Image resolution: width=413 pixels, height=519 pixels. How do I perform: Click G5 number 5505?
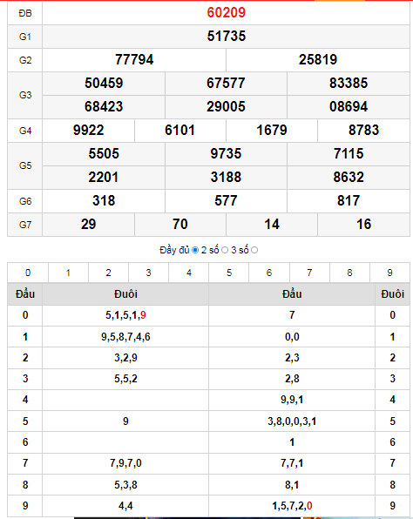coord(104,153)
